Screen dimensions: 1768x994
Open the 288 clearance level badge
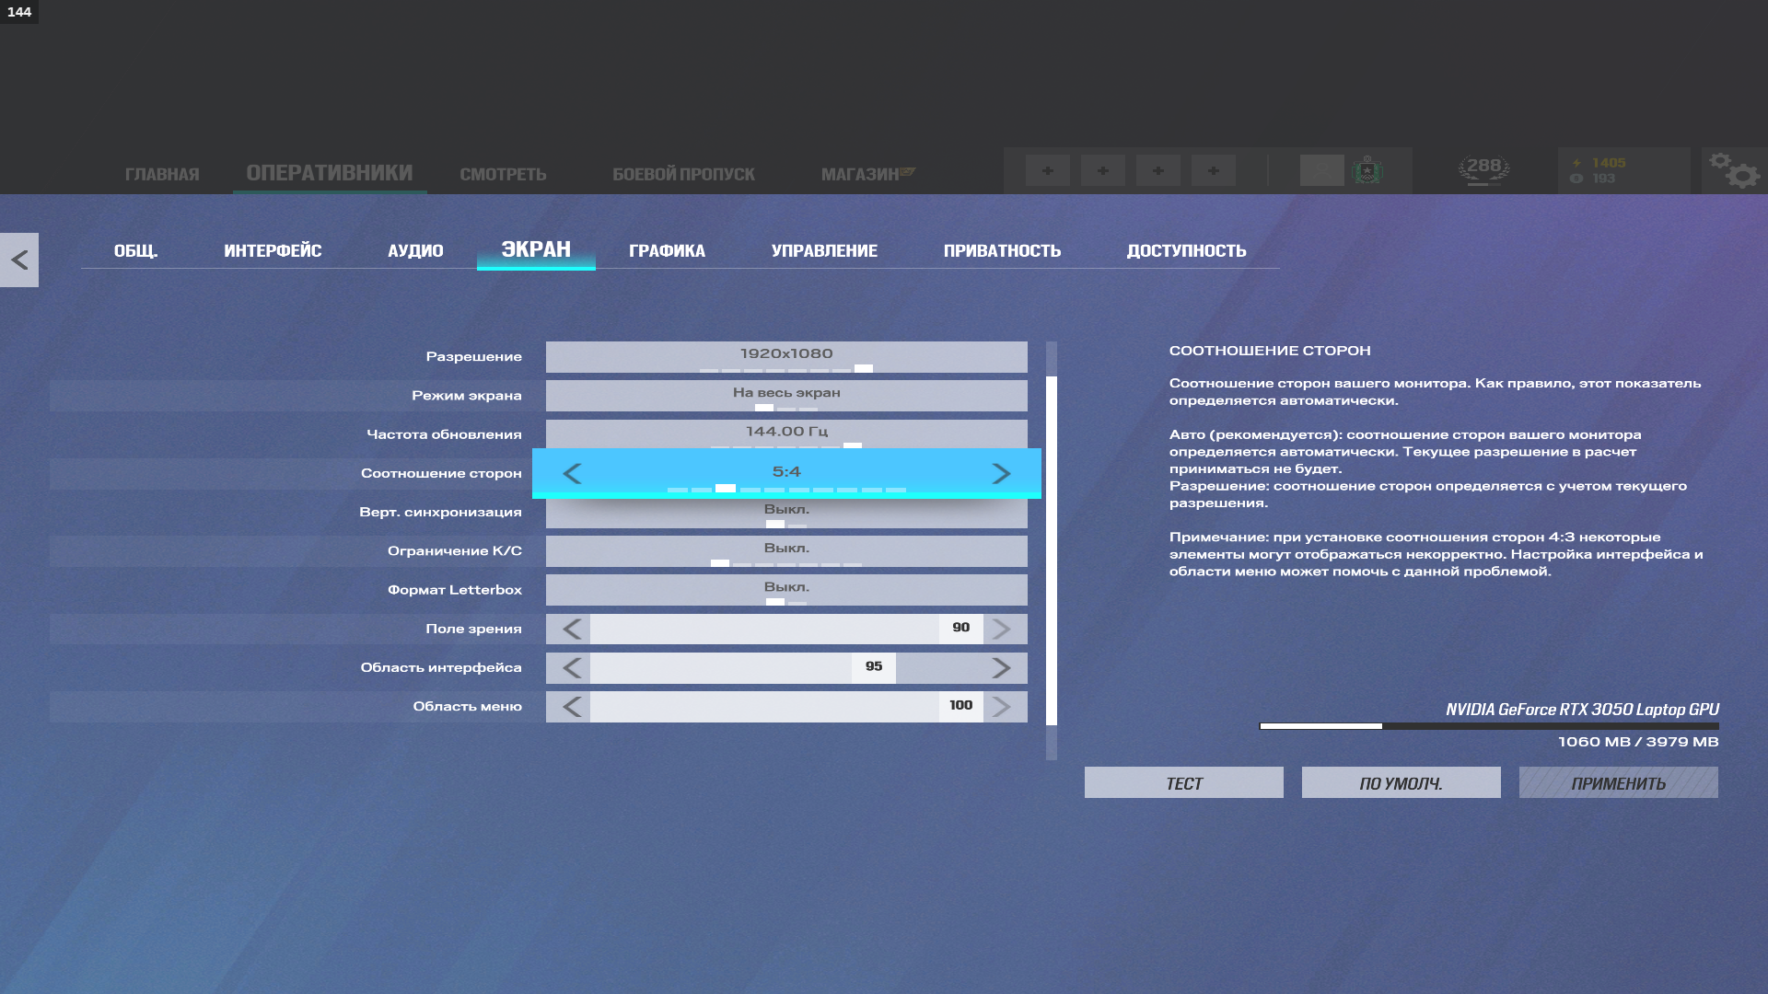click(1484, 170)
